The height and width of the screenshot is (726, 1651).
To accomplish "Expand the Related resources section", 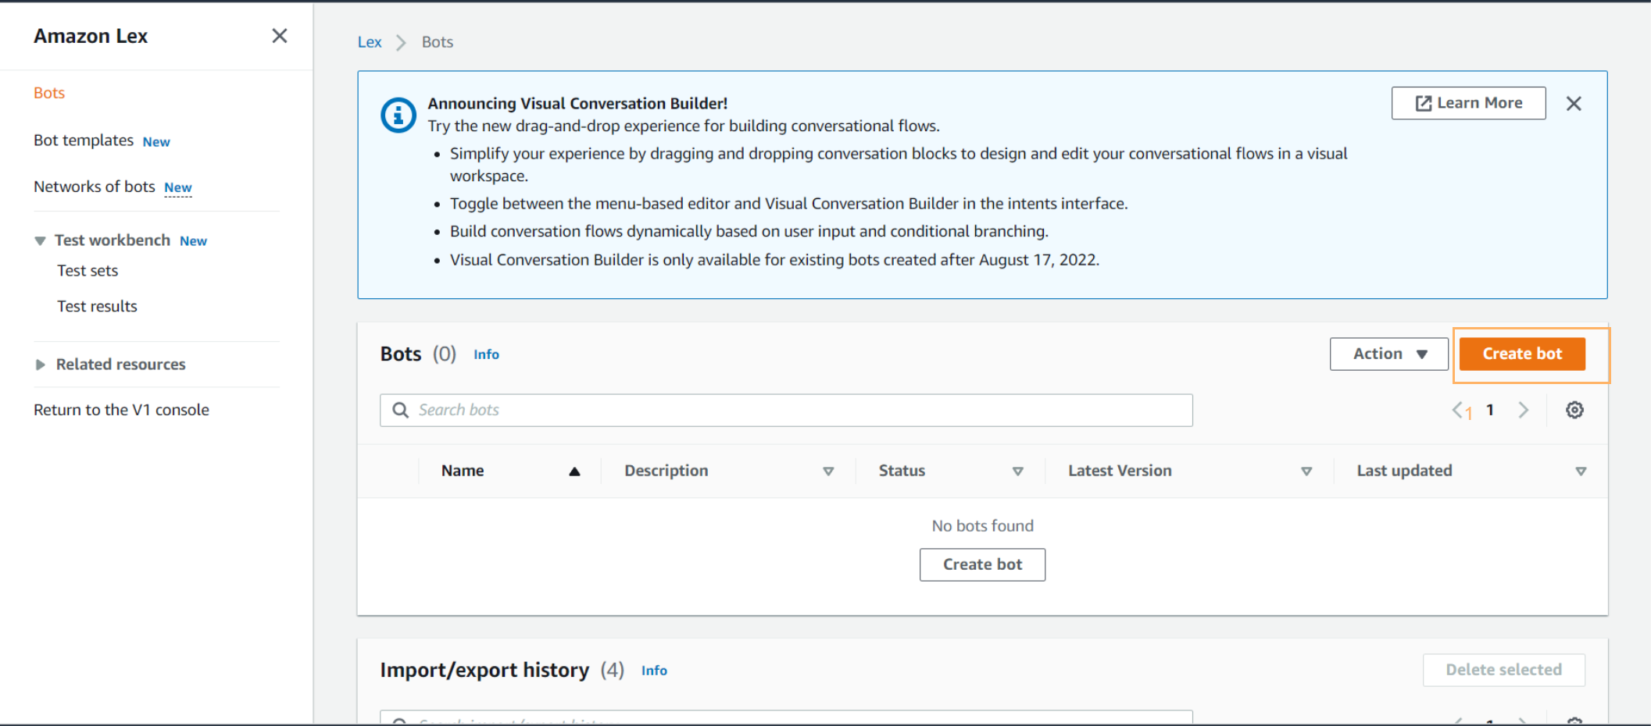I will [40, 365].
